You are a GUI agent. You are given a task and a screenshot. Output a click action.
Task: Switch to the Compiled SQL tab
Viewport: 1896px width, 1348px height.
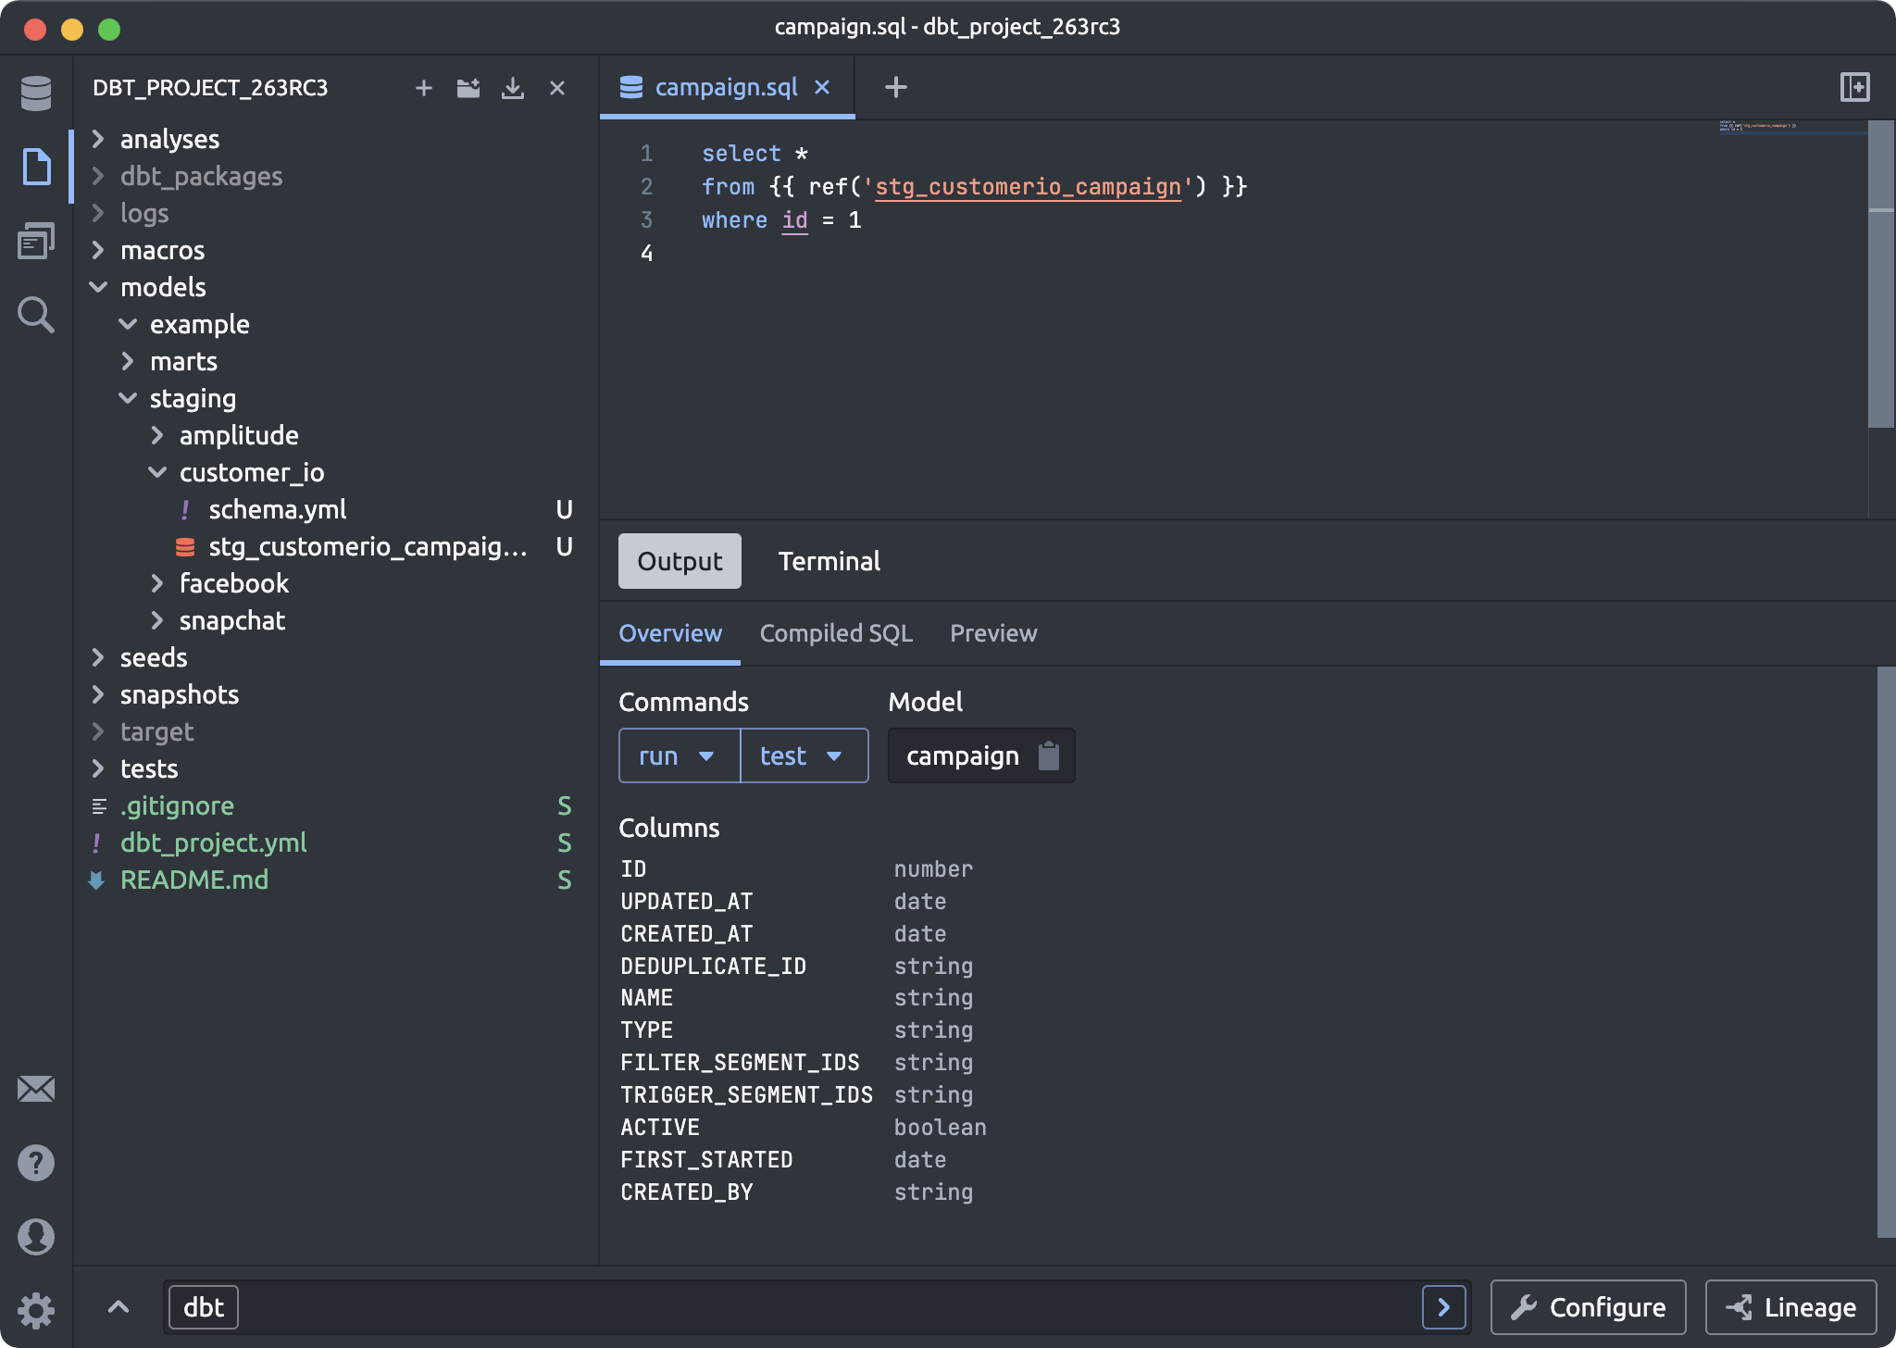click(836, 633)
